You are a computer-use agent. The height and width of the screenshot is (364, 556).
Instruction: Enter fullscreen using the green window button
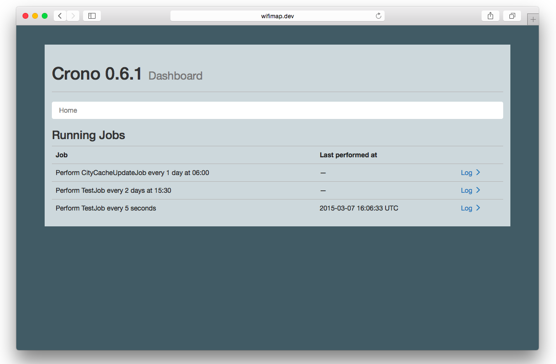click(x=45, y=16)
